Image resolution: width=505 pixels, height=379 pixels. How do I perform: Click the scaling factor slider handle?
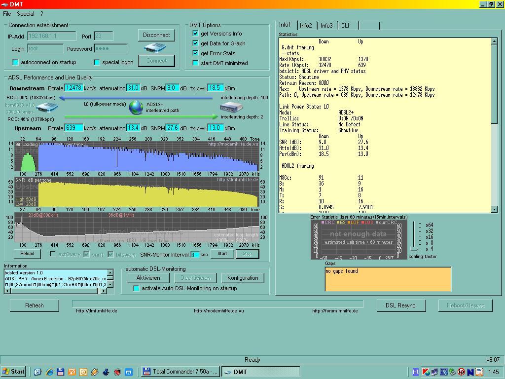point(415,249)
